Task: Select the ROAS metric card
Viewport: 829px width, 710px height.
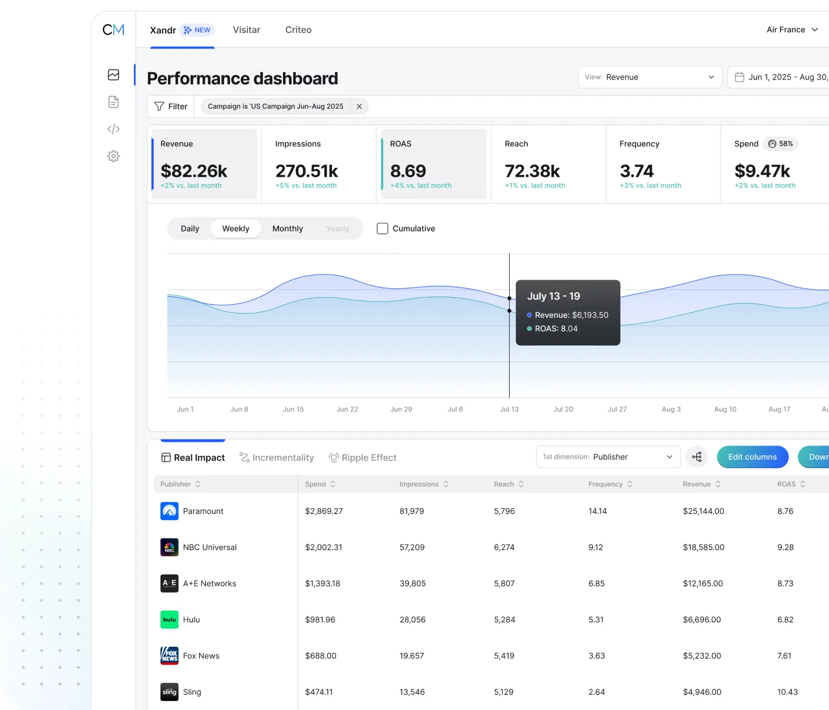Action: pos(433,164)
